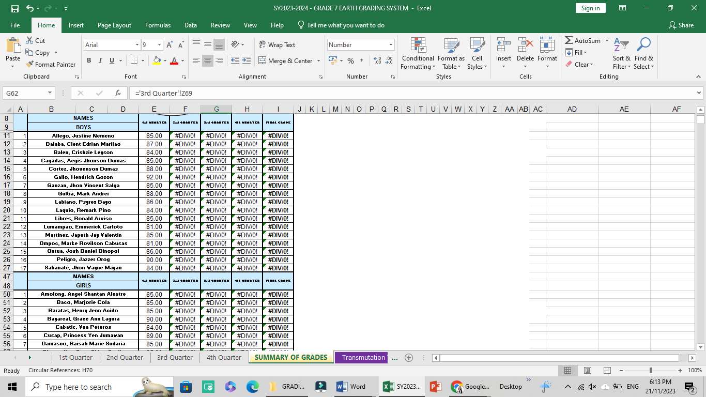
Task: Center text horizontally in the cell
Action: (x=208, y=60)
